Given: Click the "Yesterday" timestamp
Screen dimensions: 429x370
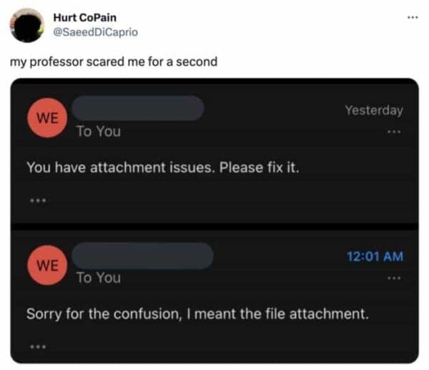Looking at the screenshot, I should (x=373, y=110).
